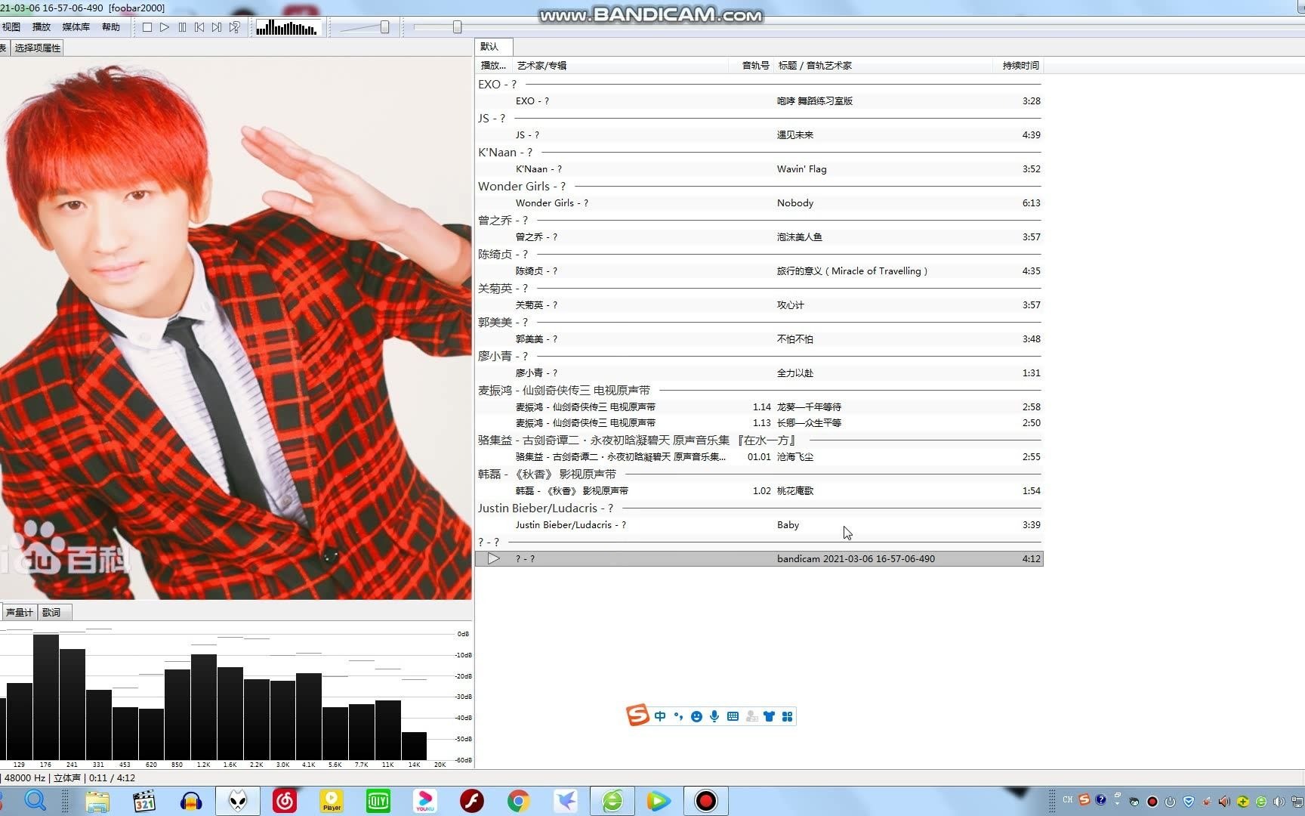Open Sogou skin shirt icon
1305x816 pixels.
pos(769,716)
